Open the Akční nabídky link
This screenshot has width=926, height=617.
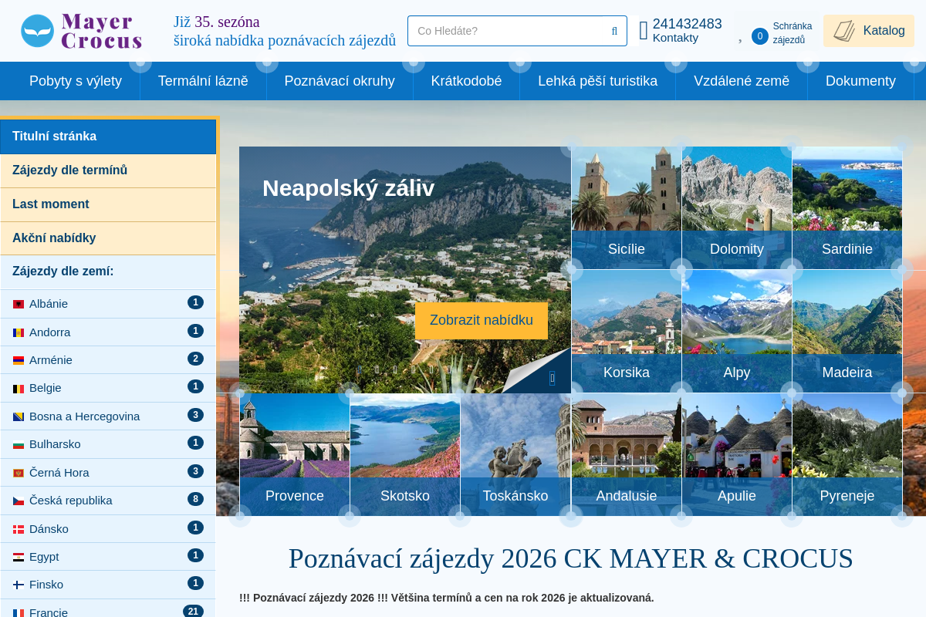[108, 238]
